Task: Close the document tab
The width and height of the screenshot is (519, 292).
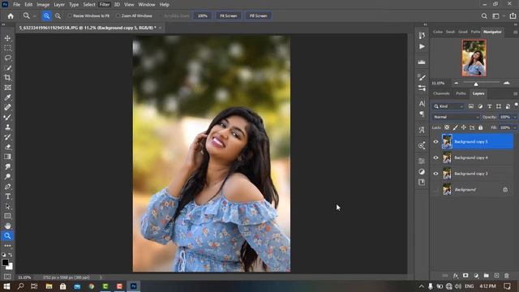Action: point(161,28)
